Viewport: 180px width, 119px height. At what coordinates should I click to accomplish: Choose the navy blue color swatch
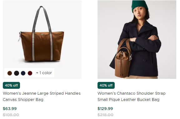pyautogui.click(x=23, y=73)
